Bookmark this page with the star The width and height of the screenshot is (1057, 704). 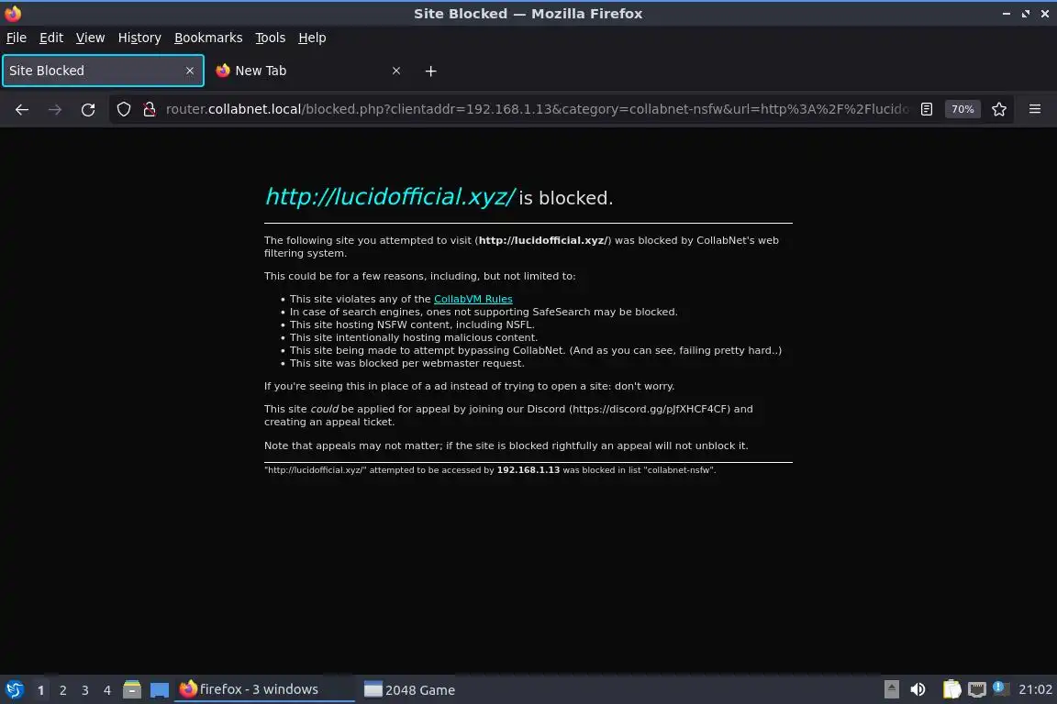pyautogui.click(x=999, y=109)
